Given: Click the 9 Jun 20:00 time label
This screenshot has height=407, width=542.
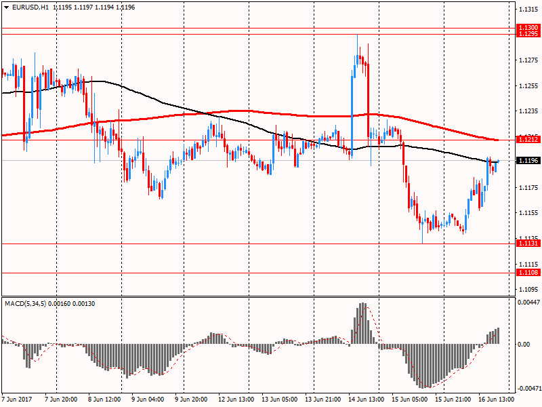Looking at the screenshot, I should pyautogui.click(x=191, y=400).
